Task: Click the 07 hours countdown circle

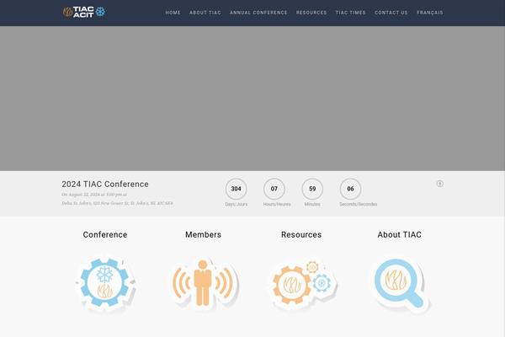Action: [274, 189]
